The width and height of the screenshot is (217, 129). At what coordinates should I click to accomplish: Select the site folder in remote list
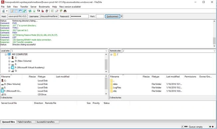(x=115, y=91)
